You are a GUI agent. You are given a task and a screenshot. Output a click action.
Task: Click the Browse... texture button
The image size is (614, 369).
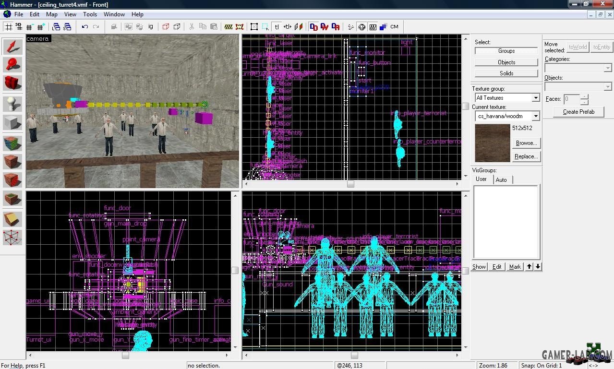click(526, 143)
